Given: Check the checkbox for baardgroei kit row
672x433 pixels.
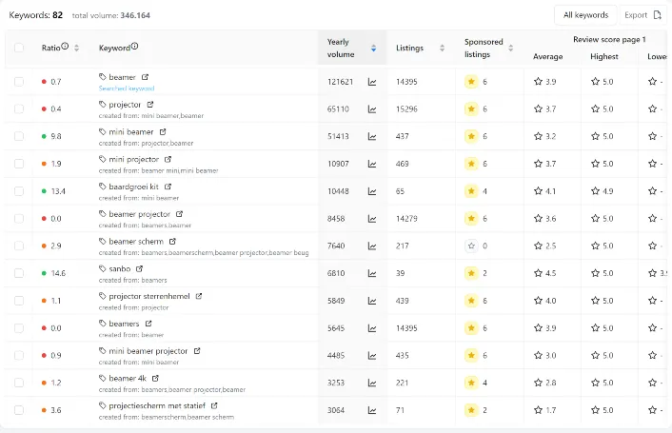Looking at the screenshot, I should pyautogui.click(x=19, y=191).
